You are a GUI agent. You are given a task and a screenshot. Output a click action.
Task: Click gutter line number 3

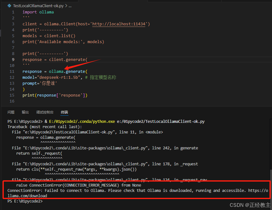13,24
